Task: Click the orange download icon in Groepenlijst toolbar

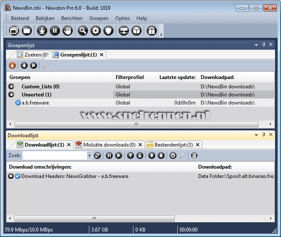Action: (x=12, y=65)
